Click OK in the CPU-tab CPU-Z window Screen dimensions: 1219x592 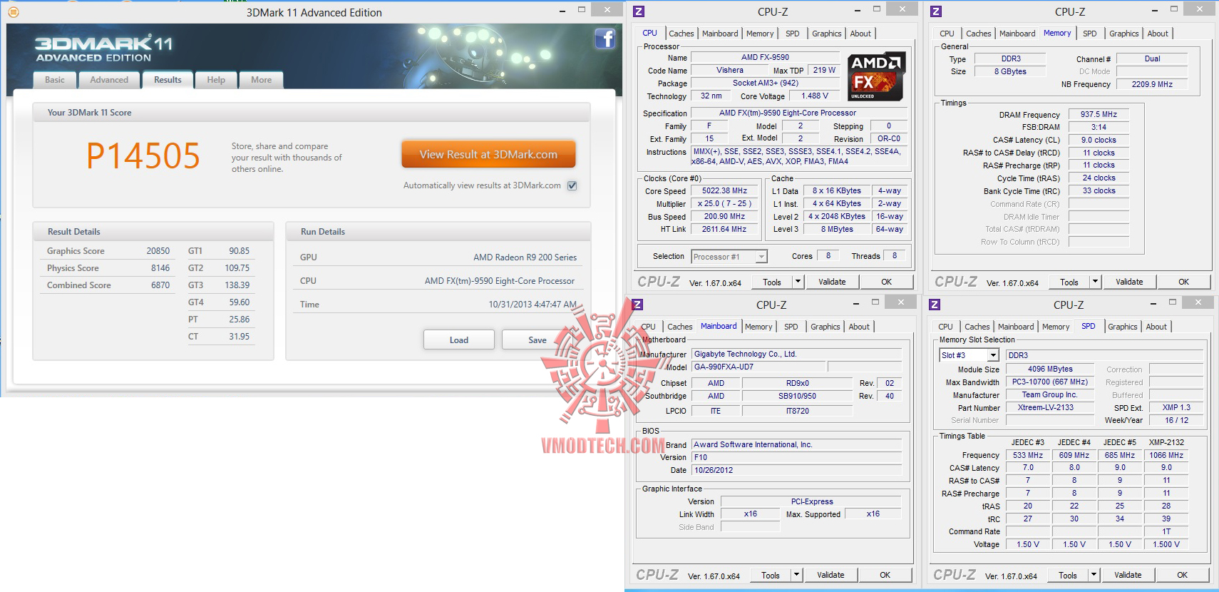coord(886,282)
